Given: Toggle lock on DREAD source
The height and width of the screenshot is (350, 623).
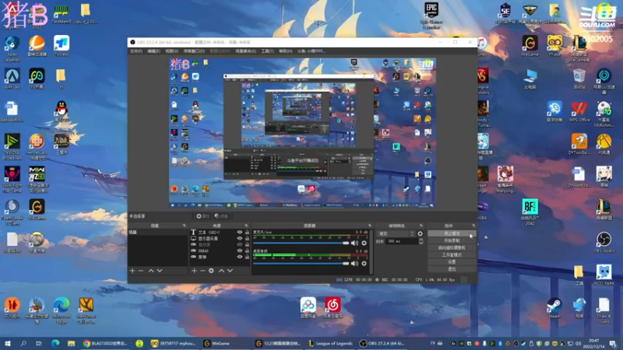Looking at the screenshot, I should point(247,250).
